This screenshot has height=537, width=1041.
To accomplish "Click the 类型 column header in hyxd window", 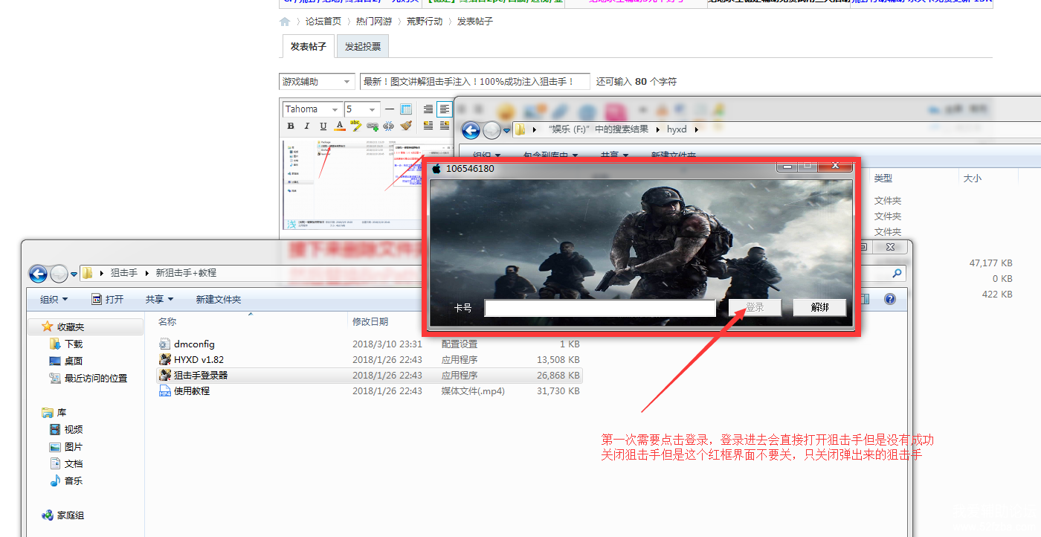I will [883, 179].
